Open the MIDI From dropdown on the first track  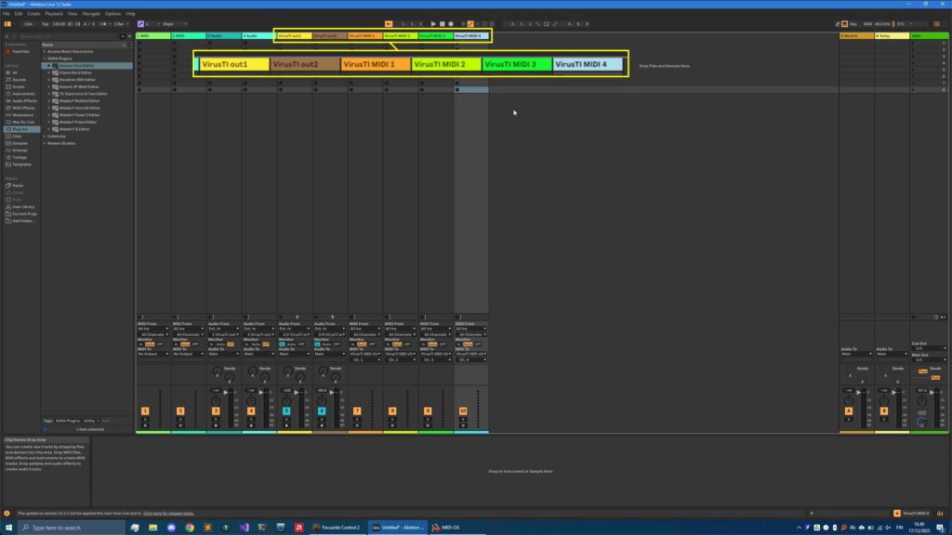click(152, 327)
